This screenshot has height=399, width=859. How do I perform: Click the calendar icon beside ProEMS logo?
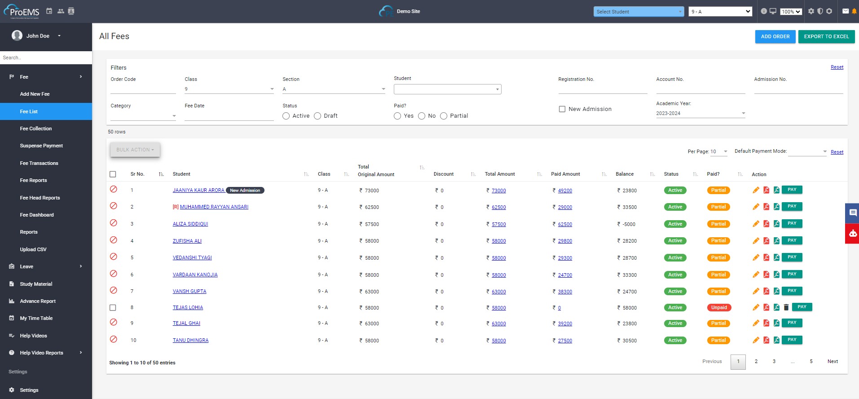49,11
